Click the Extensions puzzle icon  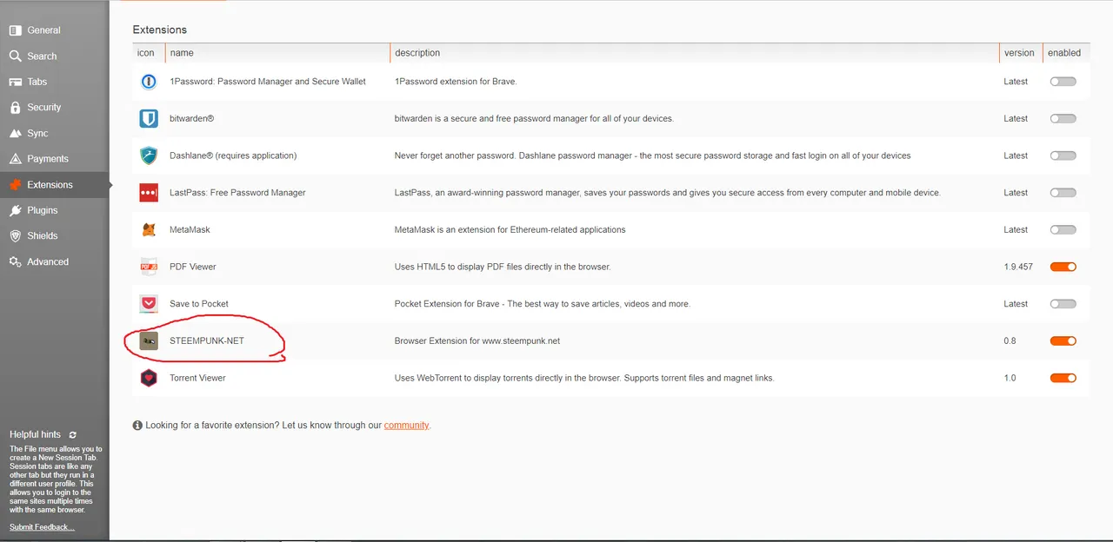click(15, 185)
